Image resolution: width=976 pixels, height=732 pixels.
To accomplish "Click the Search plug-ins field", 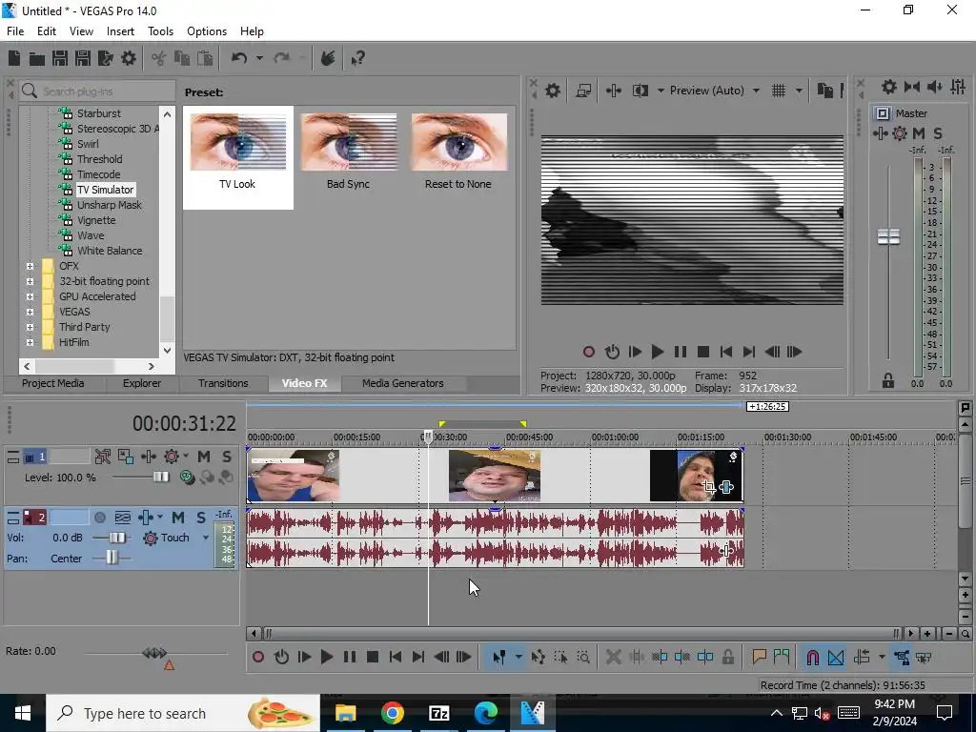I will 96,91.
